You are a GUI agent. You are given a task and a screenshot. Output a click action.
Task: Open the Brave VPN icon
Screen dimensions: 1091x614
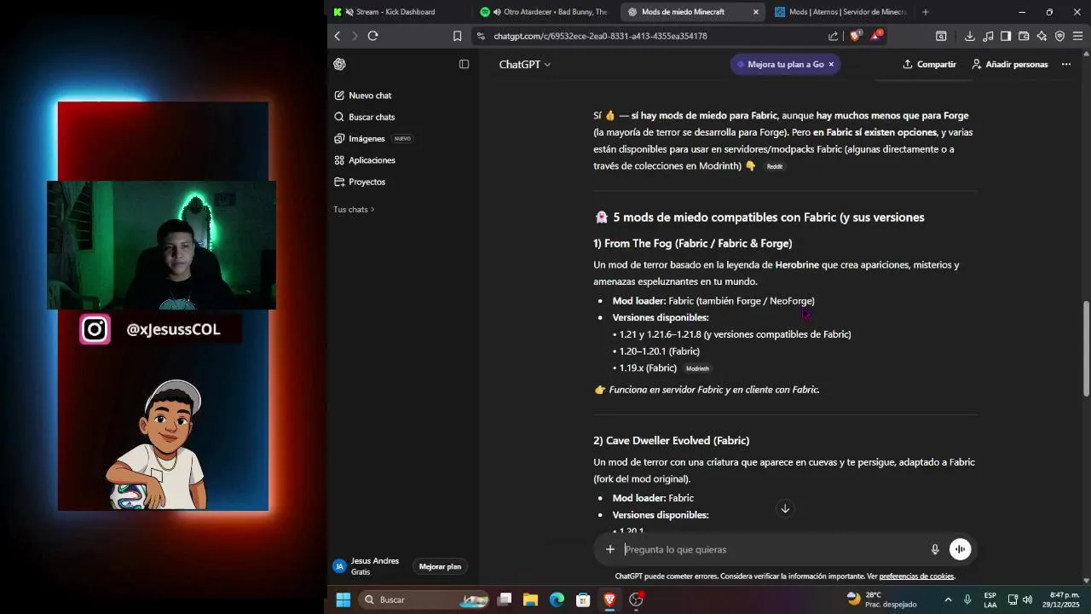coord(1059,36)
